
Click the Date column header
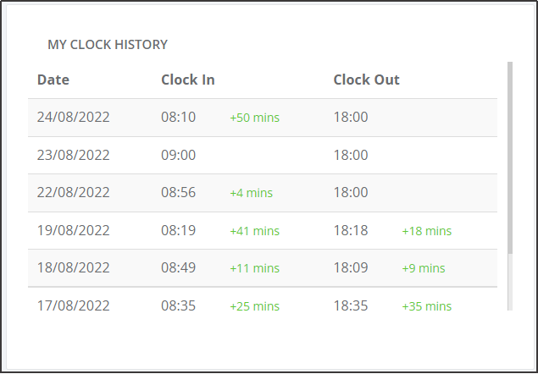pyautogui.click(x=53, y=80)
